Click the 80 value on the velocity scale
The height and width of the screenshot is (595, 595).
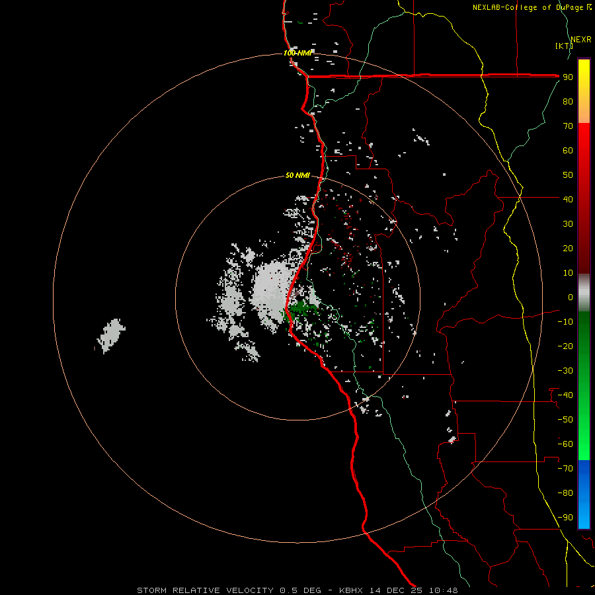pyautogui.click(x=568, y=101)
